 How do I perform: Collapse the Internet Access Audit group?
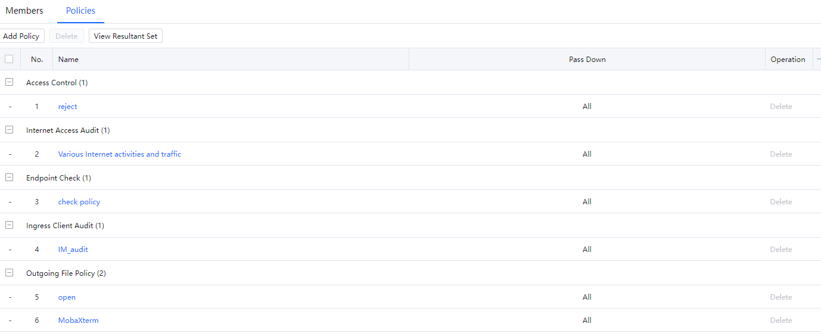[9, 130]
